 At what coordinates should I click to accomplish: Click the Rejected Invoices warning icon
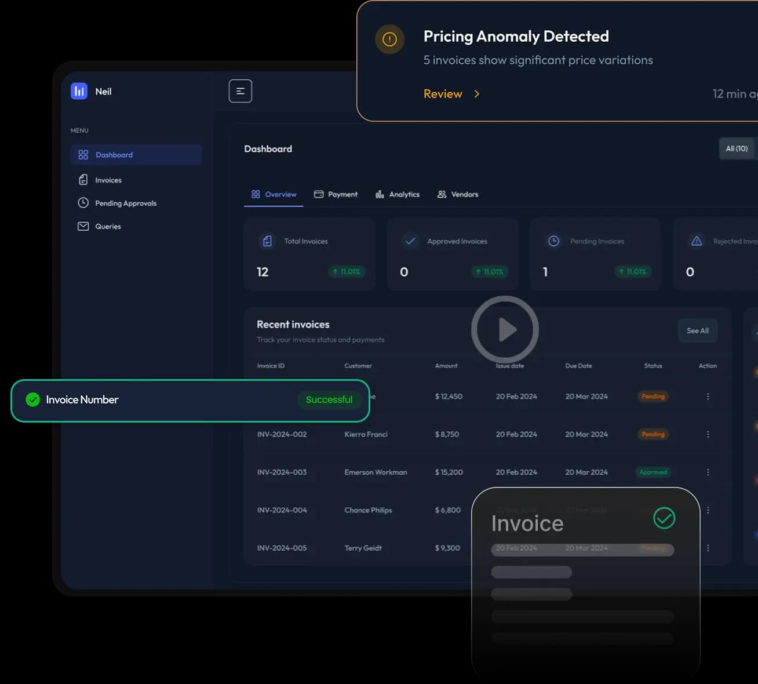pyautogui.click(x=696, y=241)
